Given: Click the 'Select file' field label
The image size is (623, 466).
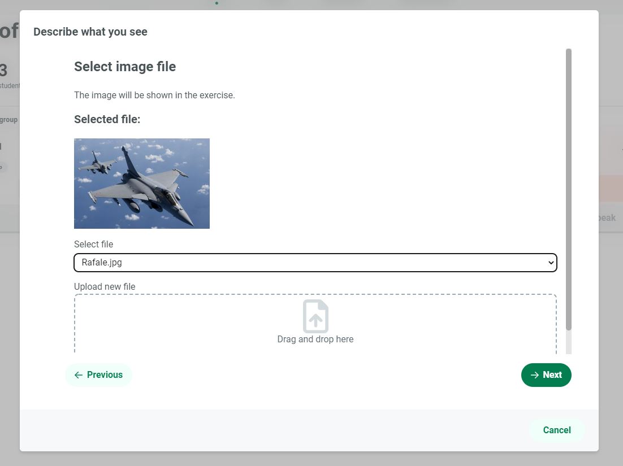Looking at the screenshot, I should (x=94, y=245).
